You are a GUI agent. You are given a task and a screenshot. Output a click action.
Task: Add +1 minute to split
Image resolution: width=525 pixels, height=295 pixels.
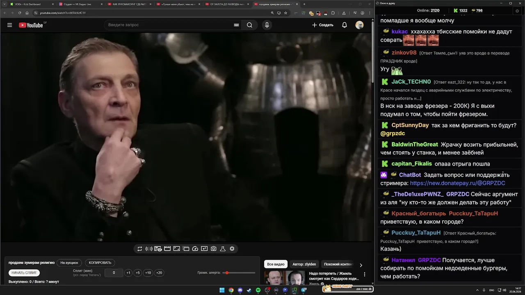coord(128,273)
